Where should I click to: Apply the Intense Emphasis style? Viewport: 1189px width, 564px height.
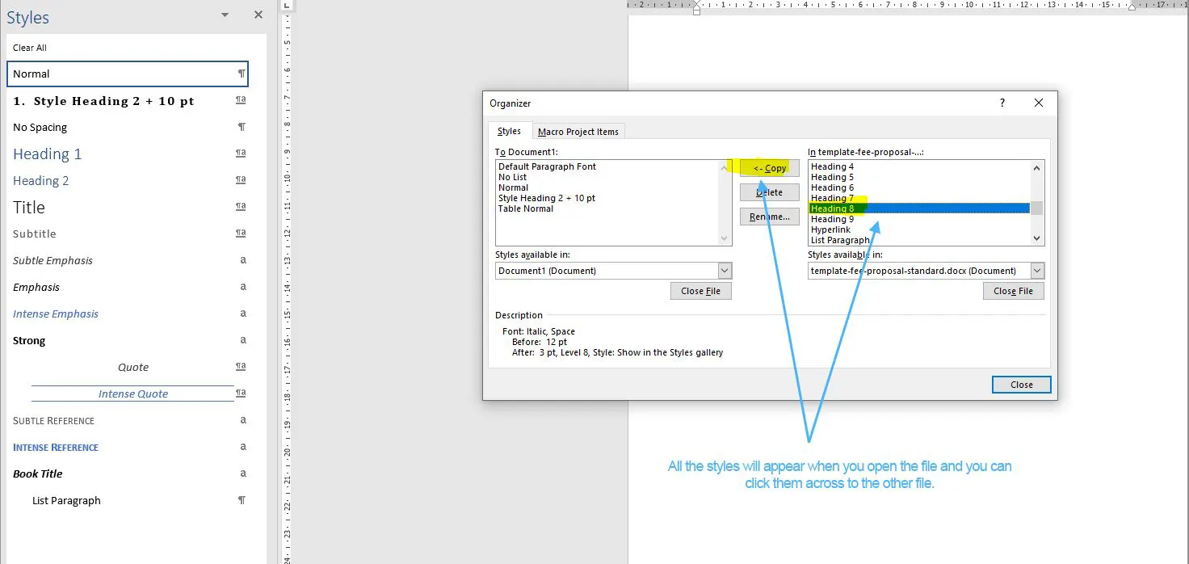click(x=128, y=314)
